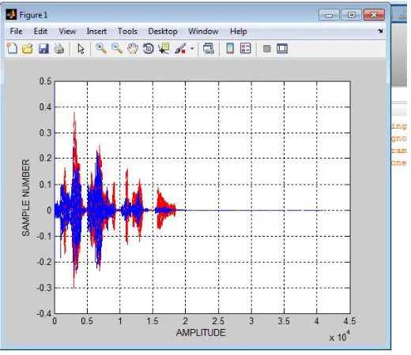Open the Window menu
411x355 pixels.
tap(203, 32)
